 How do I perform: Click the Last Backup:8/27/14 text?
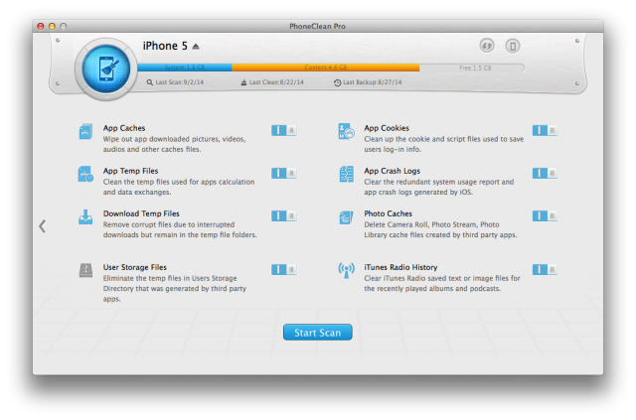[x=373, y=82]
